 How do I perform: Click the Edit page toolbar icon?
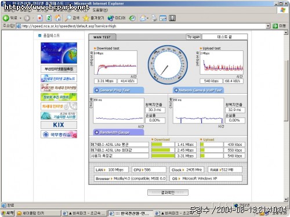[163, 19]
